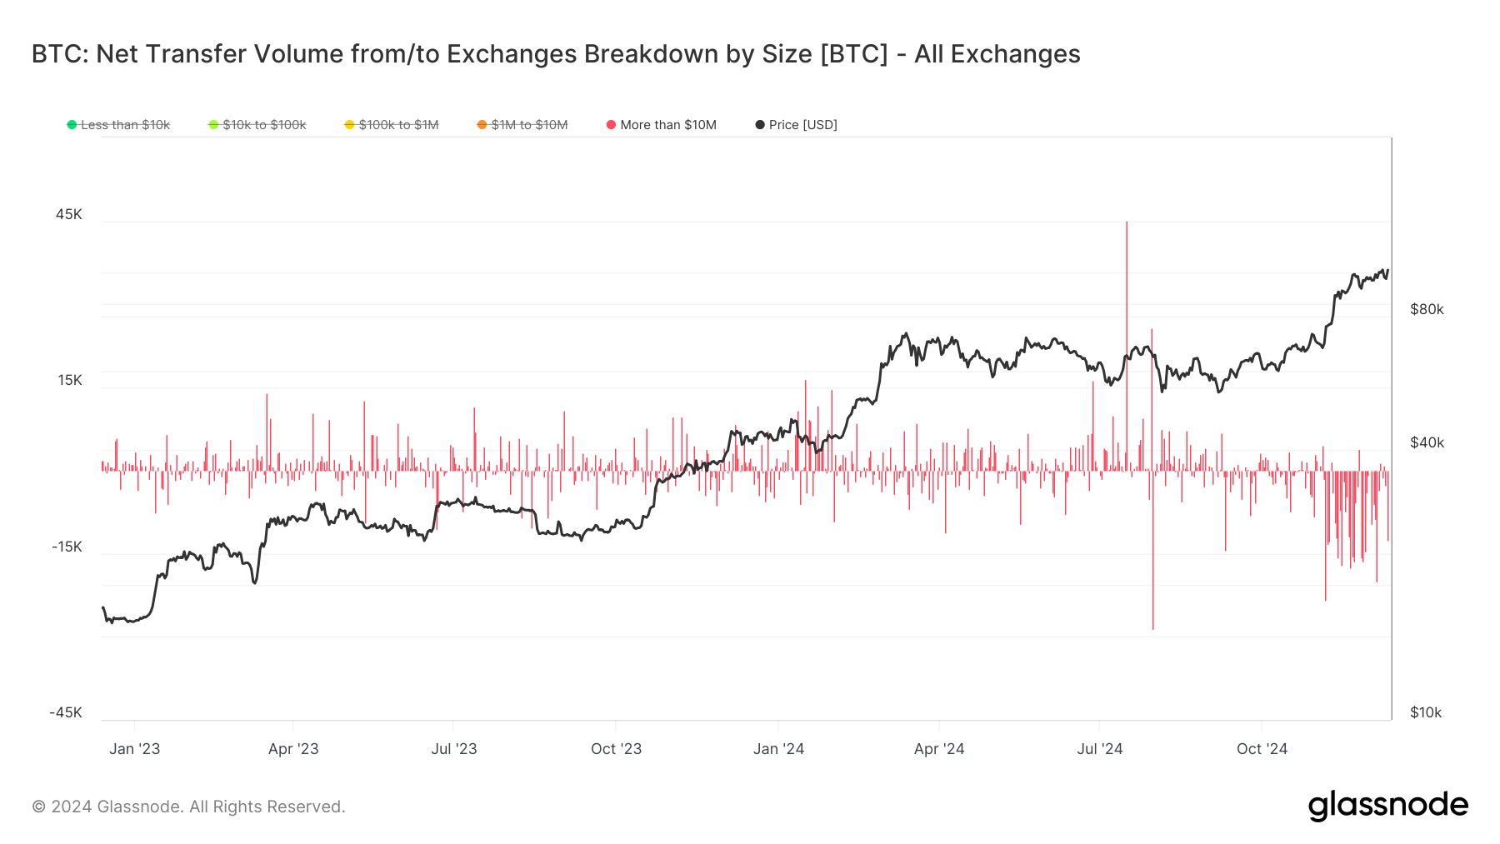Click the red 'More than $10M' legend dot

(x=611, y=125)
